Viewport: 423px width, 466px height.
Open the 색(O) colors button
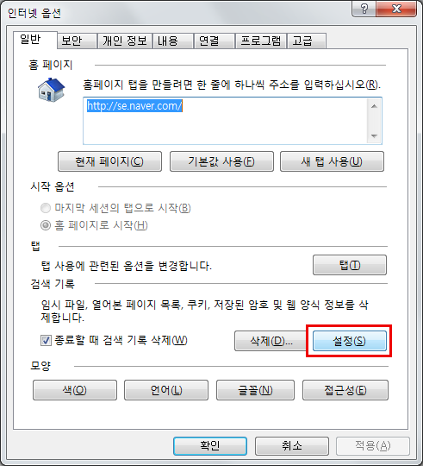[x=75, y=390]
